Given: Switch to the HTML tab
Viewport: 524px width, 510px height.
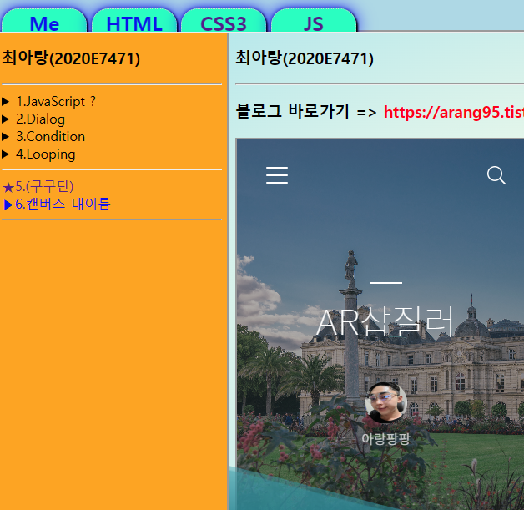Looking at the screenshot, I should pos(134,22).
